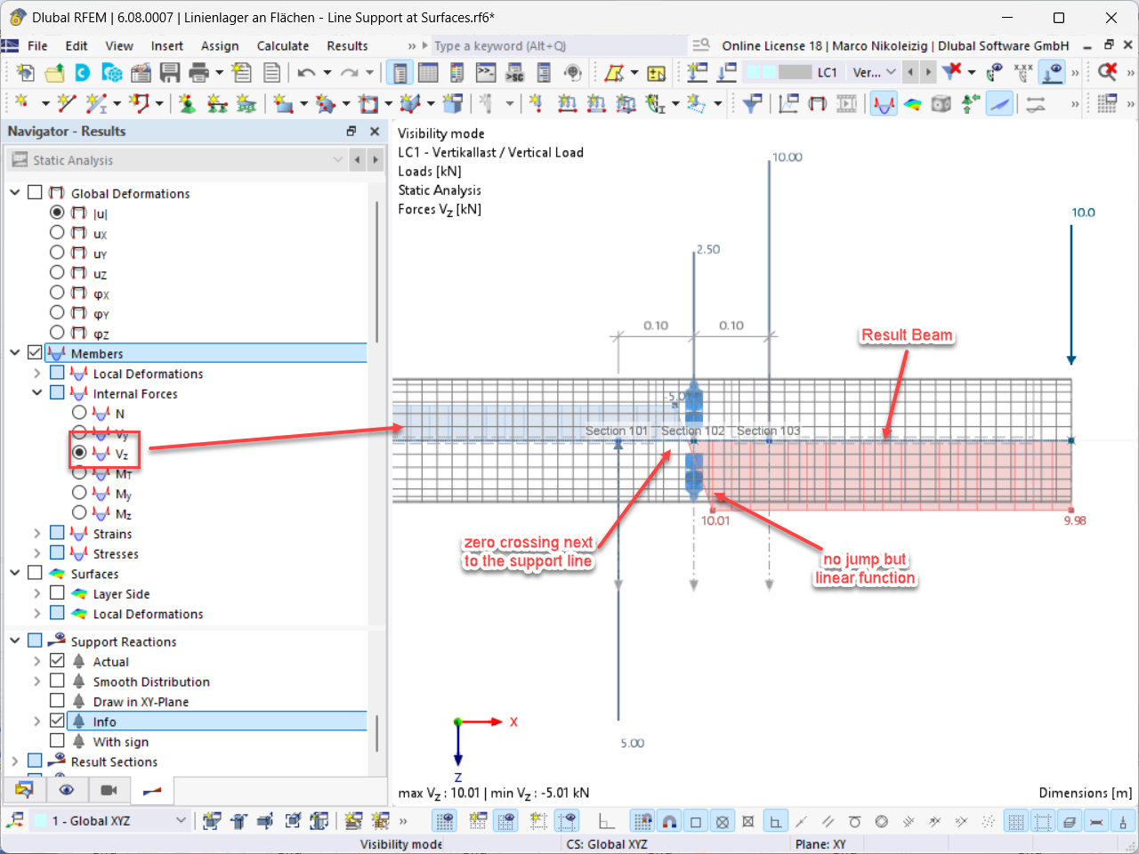Screen dimensions: 1139x854
Task: Open the Results menu
Action: click(346, 45)
